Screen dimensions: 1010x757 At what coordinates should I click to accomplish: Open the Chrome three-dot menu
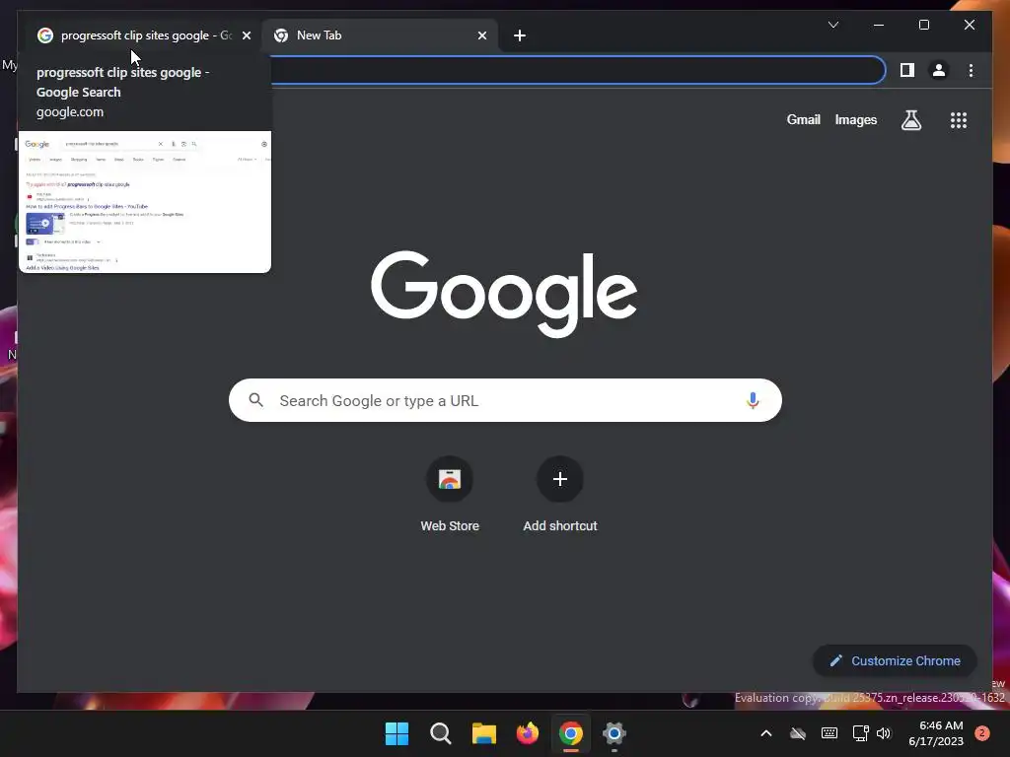[971, 70]
